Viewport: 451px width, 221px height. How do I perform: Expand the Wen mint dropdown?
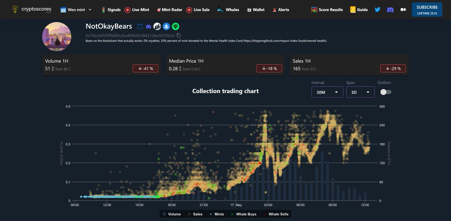click(x=76, y=10)
